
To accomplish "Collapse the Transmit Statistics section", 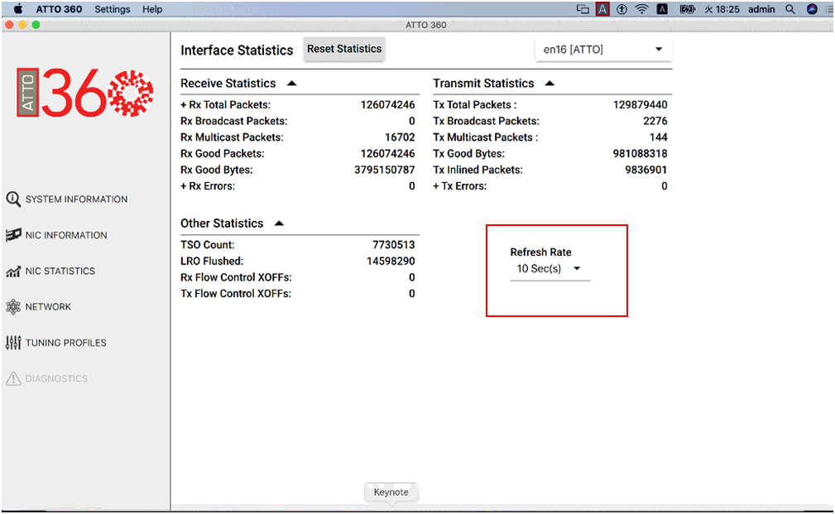I will click(549, 83).
